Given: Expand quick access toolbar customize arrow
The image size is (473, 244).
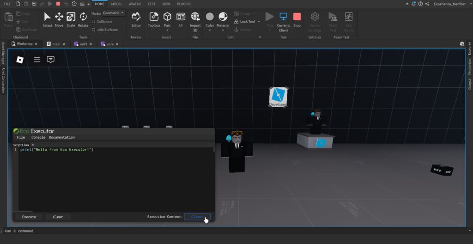Looking at the screenshot, I should tap(88, 4).
